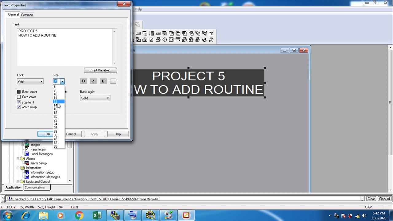
Task: Select Information Setup in the tree
Action: [42, 172]
